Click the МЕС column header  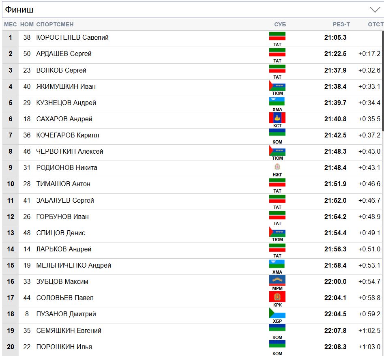[11, 24]
